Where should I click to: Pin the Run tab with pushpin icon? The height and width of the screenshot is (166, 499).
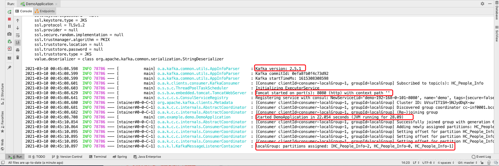[x=9, y=67]
